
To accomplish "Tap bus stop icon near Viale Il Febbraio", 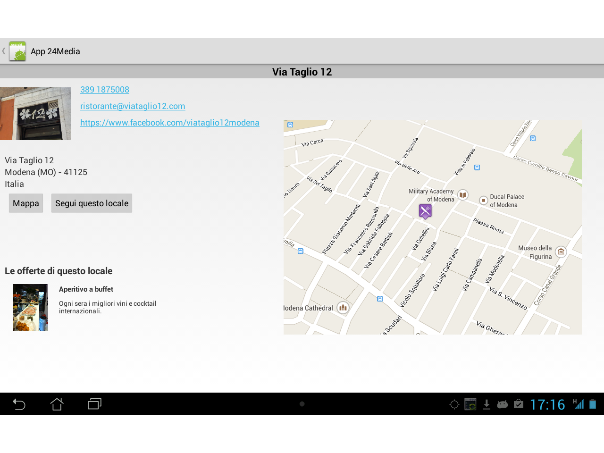I will click(x=477, y=168).
